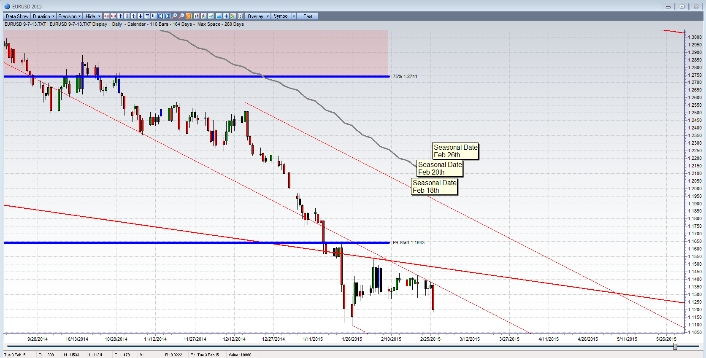The height and width of the screenshot is (358, 706).
Task: Click the 75% 1.2741 level label
Action: click(405, 76)
